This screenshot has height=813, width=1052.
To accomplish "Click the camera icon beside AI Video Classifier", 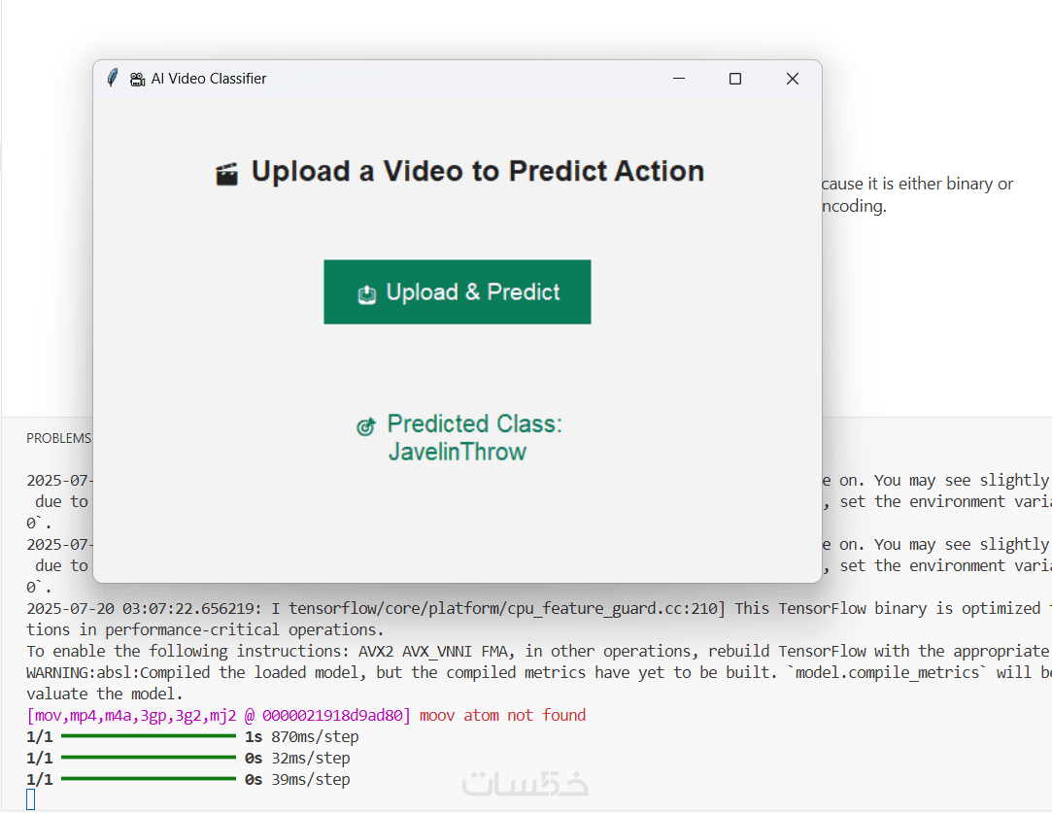I will 138,79.
